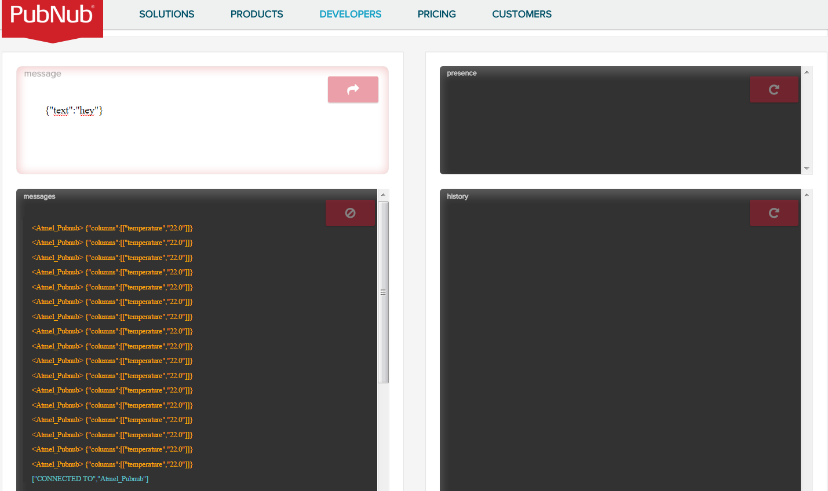
Task: Click the "messages" panel heading
Action: click(39, 196)
